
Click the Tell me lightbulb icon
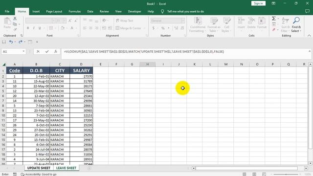pyautogui.click(x=162, y=12)
